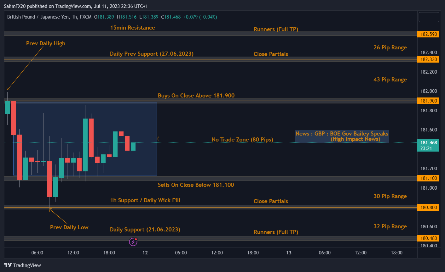The height and width of the screenshot is (272, 445).
Task: Click the BOE Gov Bailey Speaks news box
Action: click(x=342, y=136)
